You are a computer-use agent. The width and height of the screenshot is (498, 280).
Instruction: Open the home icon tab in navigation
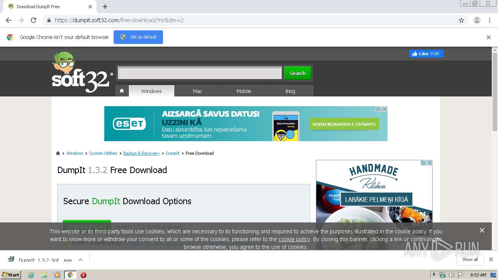click(x=122, y=91)
